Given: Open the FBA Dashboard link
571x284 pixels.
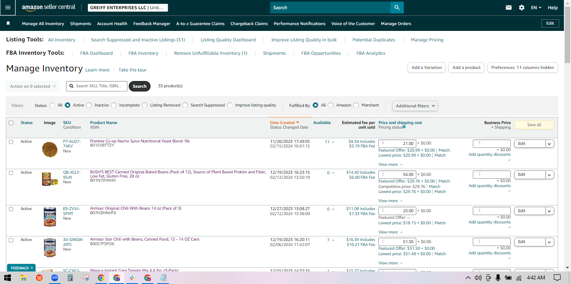Looking at the screenshot, I should point(97,53).
